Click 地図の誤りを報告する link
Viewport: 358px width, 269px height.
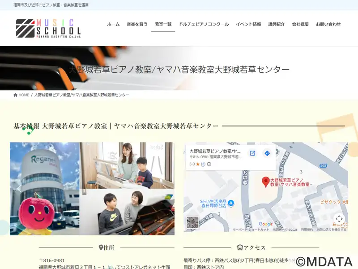(x=331, y=230)
